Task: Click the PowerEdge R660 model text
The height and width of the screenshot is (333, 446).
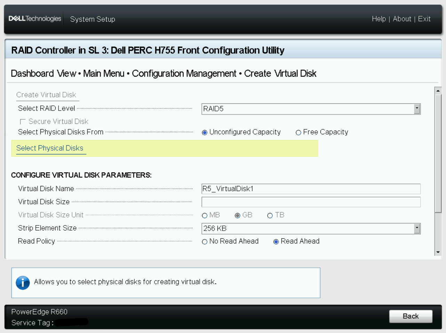Action: tap(39, 312)
